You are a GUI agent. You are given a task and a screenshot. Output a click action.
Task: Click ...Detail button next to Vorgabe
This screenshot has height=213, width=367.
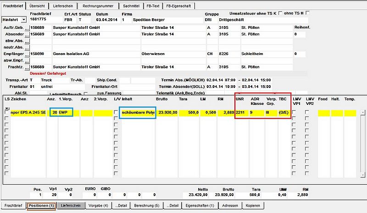tap(121, 206)
